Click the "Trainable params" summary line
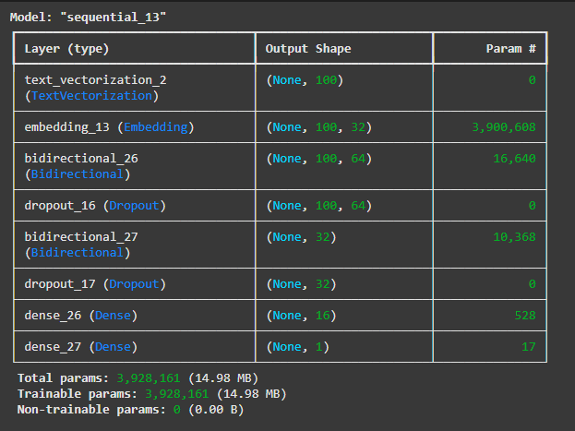 click(x=150, y=394)
